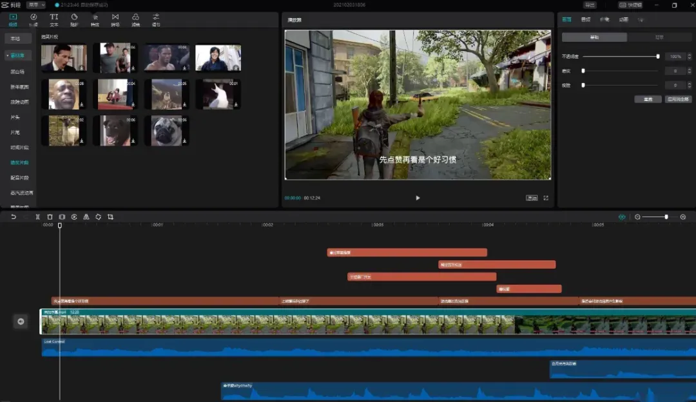Click the crop tool icon

pos(110,217)
